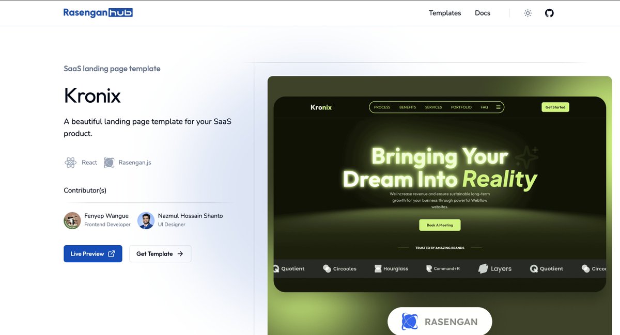Click the Live Preview button
Screen dimensions: 620x335
[x=92, y=253]
